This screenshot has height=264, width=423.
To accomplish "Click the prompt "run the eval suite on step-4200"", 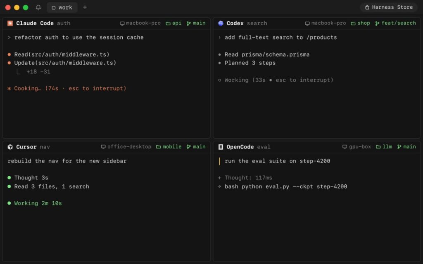I will click(277, 161).
